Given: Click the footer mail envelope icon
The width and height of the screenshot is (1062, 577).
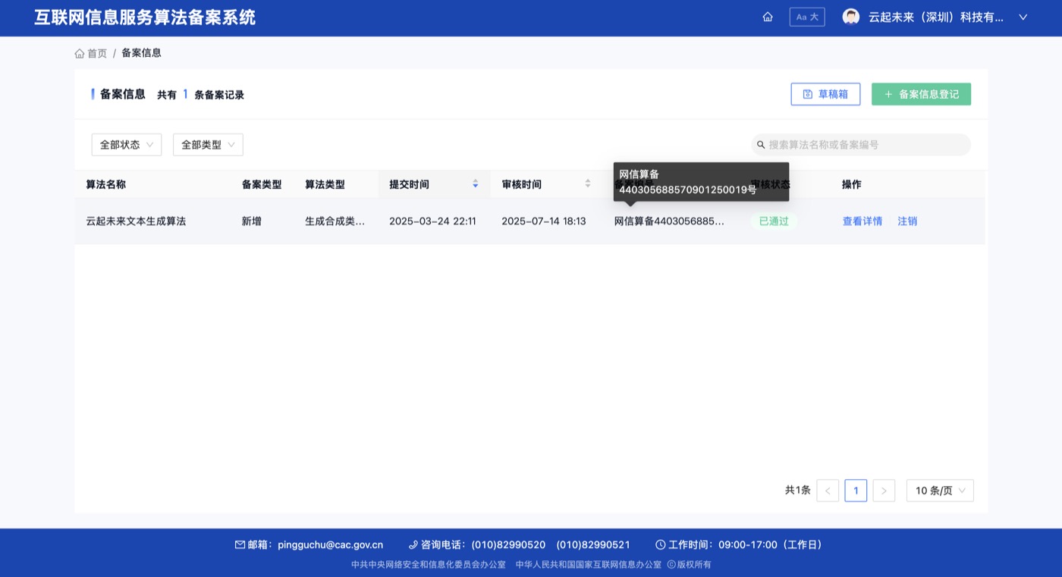Looking at the screenshot, I should point(240,544).
